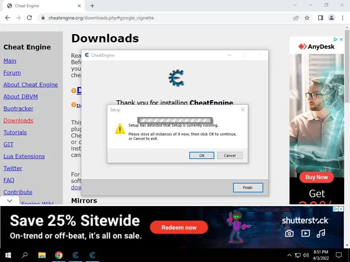Image resolution: width=350 pixels, height=262 pixels.
Task: Click Redeem now on Shutterstock banner
Action: click(179, 228)
